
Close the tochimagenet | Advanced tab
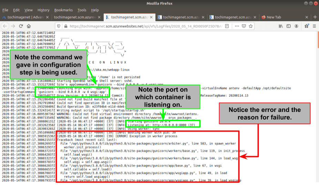(48, 17)
